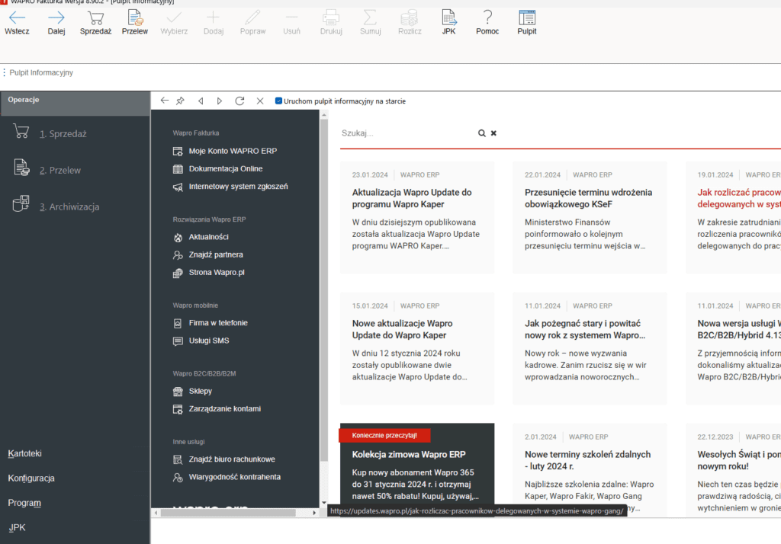Click horizontal scrollbar left arrow of links panel
Screen dimensions: 781x544
point(156,513)
